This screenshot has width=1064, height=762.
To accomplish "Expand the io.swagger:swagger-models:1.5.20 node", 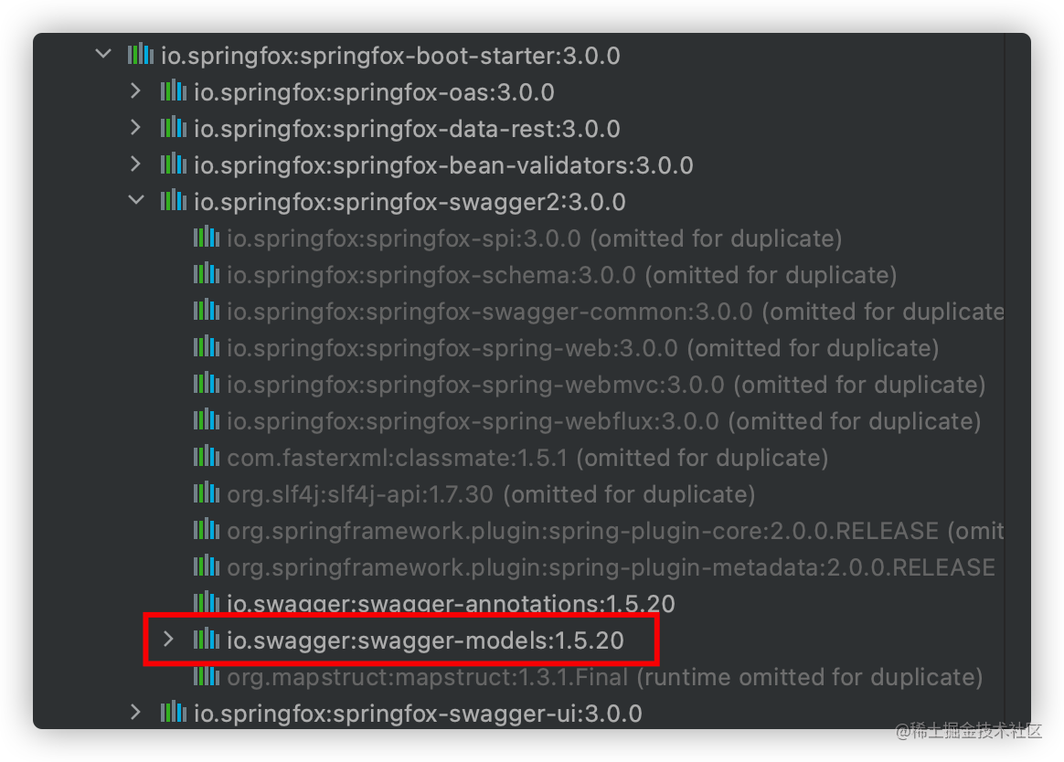I will [x=168, y=640].
